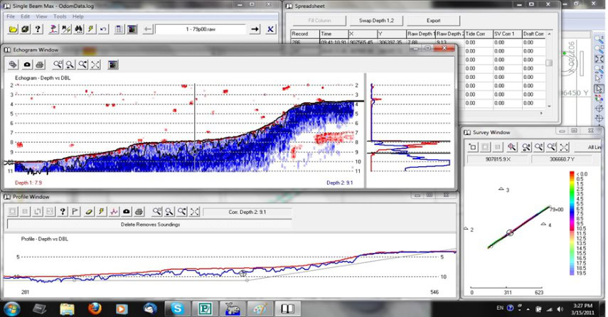Click the Spreadsheet horizontal scroll-right arrow

[542, 113]
